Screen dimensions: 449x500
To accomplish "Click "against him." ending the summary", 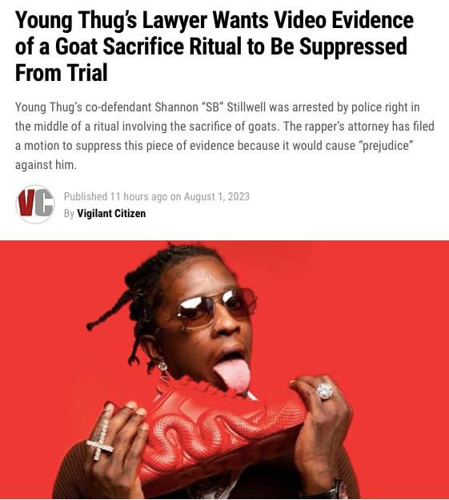I will (x=46, y=165).
